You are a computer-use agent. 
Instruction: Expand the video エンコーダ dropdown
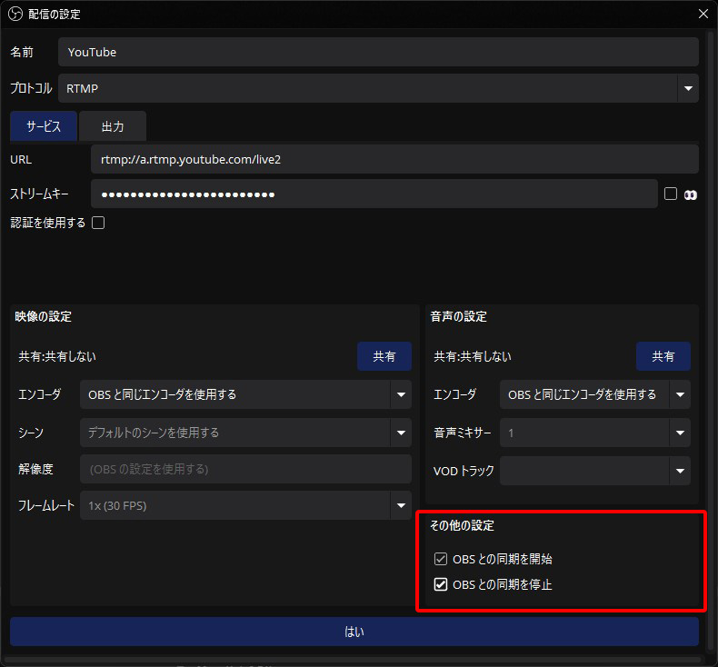click(246, 394)
